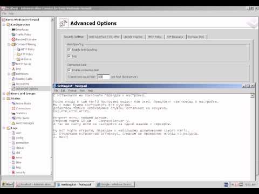Open Alert Messages under Status

pyautogui.click(x=23, y=123)
